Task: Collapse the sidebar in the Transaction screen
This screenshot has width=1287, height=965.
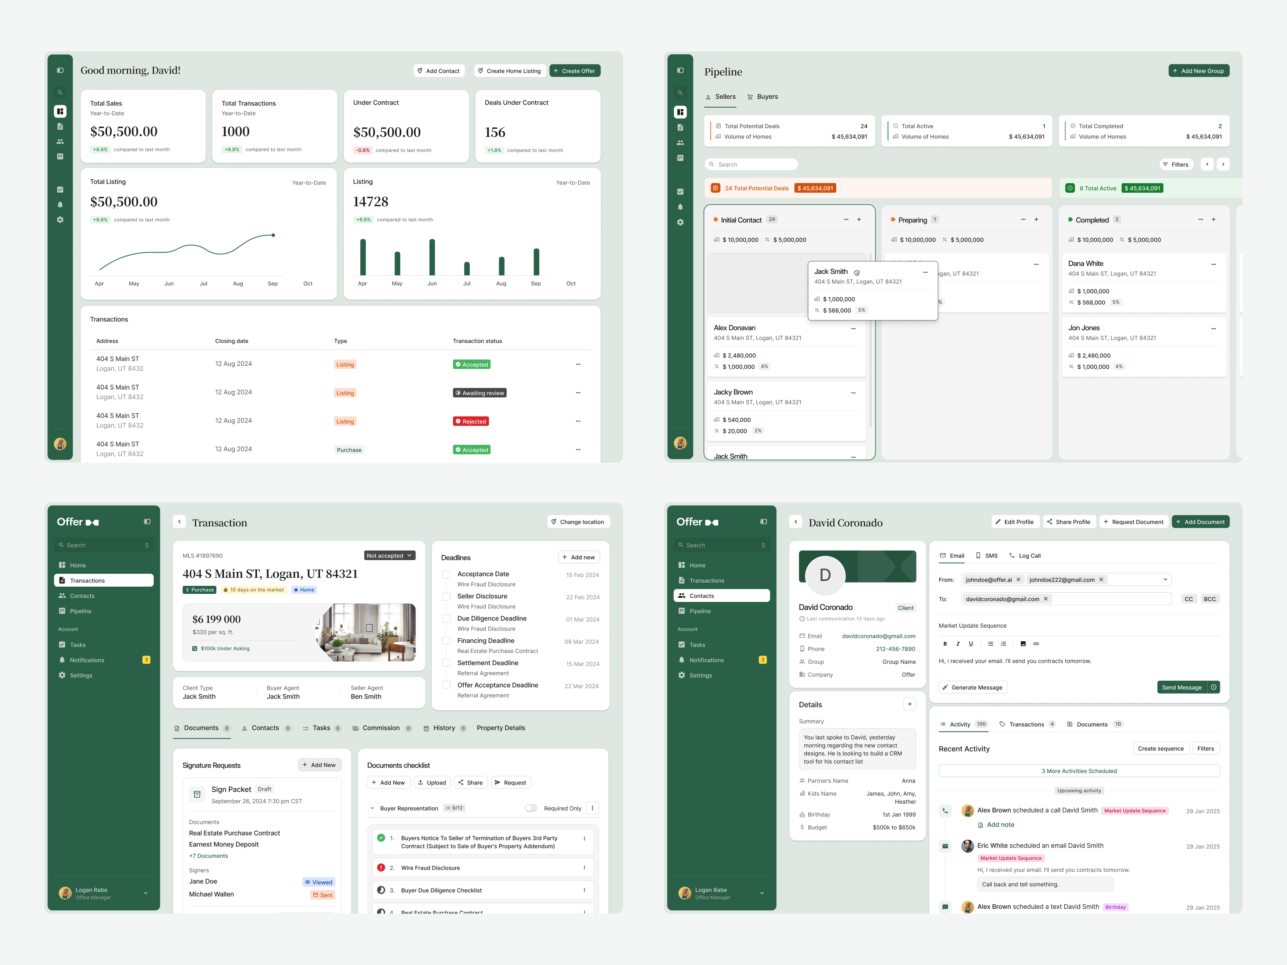Action: (x=147, y=522)
